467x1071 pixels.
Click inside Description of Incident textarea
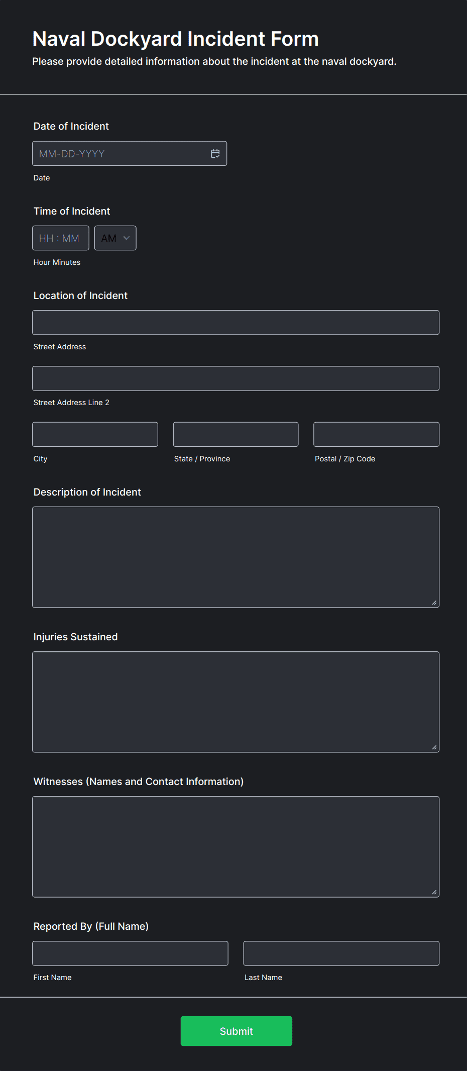pyautogui.click(x=236, y=557)
